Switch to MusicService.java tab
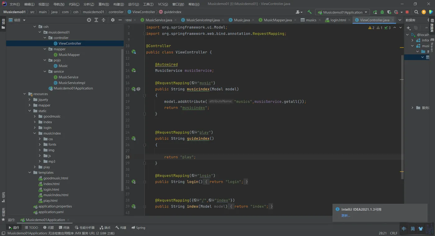This screenshot has width=435, height=236. tap(159, 20)
